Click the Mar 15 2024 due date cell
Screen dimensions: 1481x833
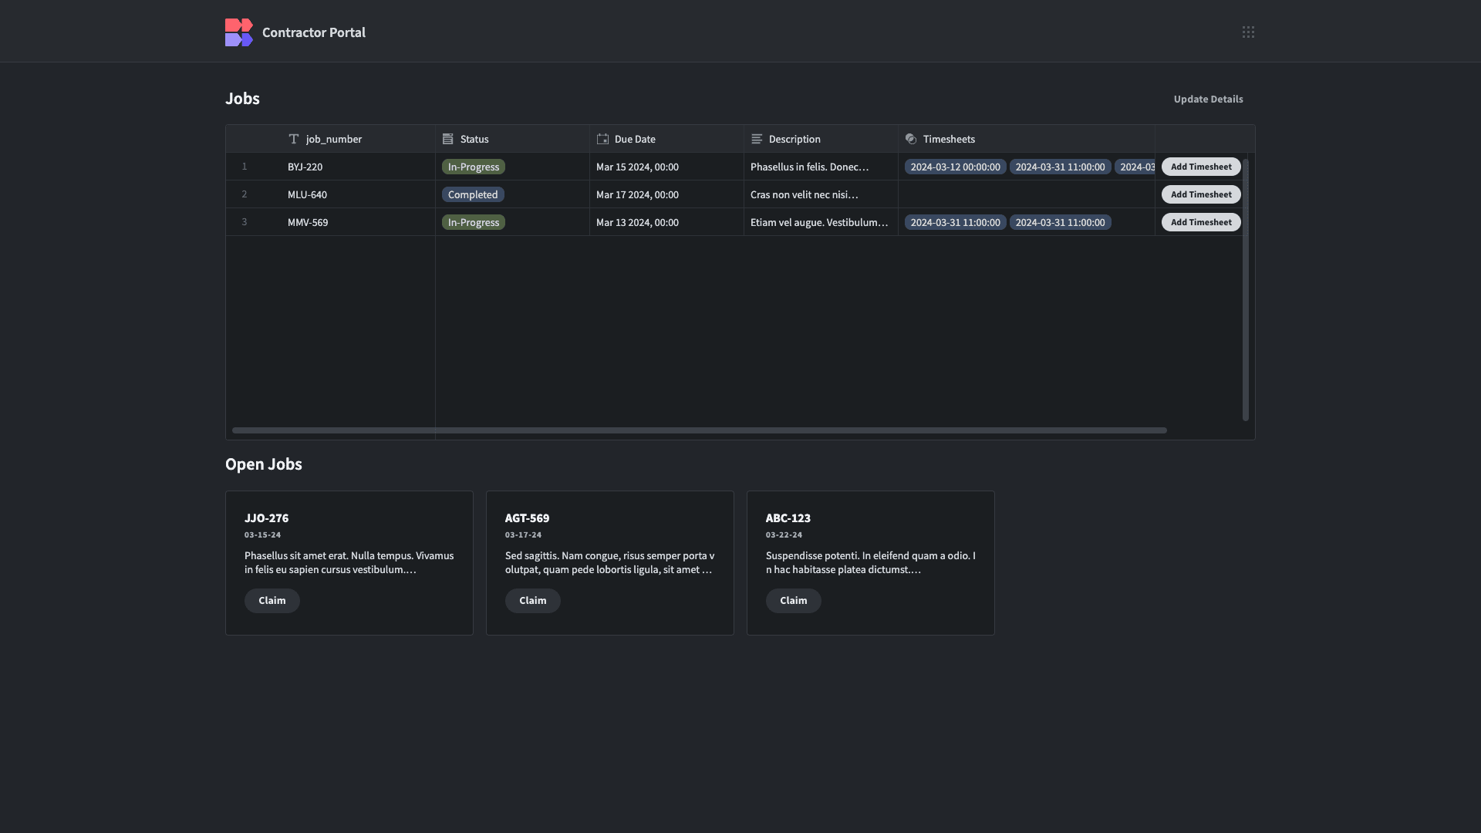tap(667, 167)
